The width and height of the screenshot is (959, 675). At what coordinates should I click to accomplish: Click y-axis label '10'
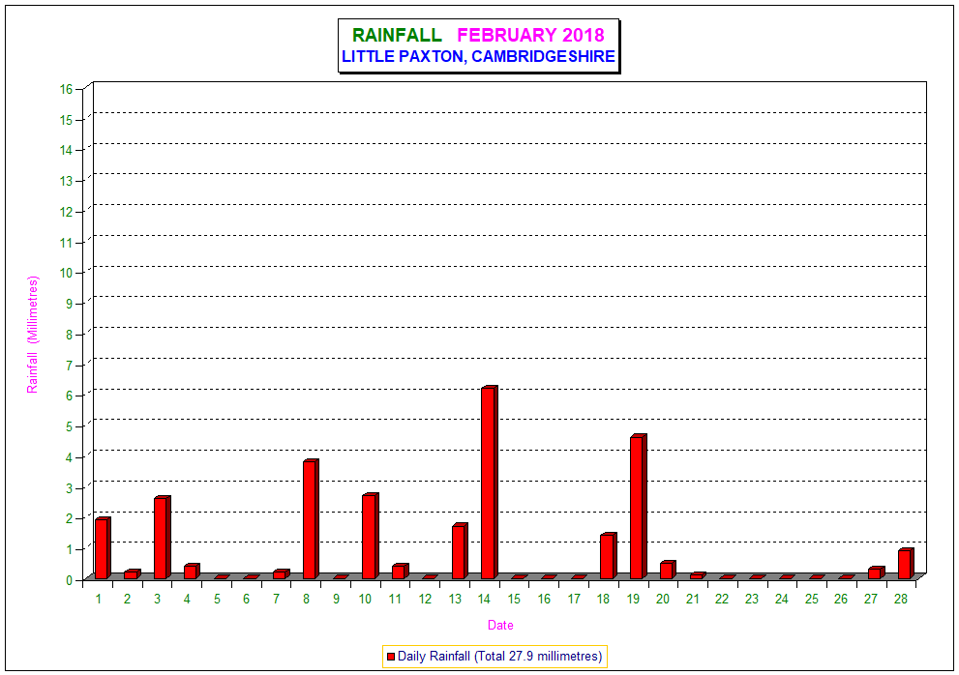(66, 274)
